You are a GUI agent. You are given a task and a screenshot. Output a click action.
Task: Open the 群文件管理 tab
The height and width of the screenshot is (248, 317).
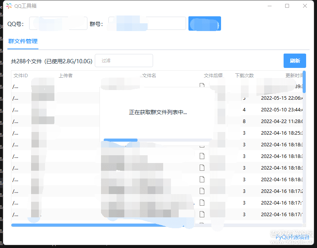23,42
